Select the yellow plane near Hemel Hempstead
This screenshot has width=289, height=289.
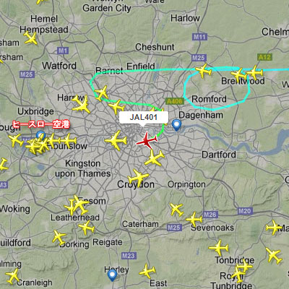click(x=31, y=38)
